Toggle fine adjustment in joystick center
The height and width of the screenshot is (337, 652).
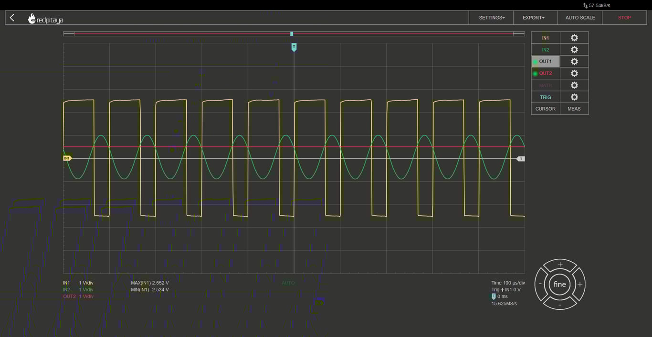pyautogui.click(x=560, y=285)
